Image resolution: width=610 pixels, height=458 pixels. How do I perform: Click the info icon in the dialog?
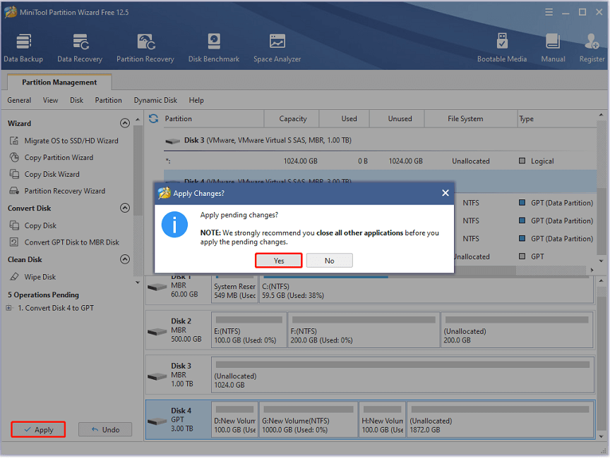[174, 224]
